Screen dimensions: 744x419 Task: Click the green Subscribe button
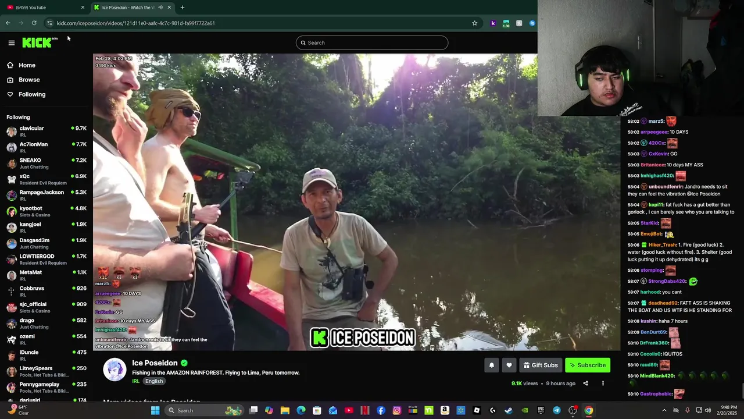point(588,365)
